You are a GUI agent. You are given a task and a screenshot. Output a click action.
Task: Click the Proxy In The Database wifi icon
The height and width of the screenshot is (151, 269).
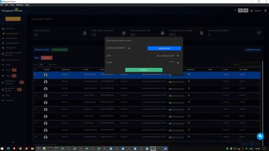pyautogui.click(x=259, y=33)
